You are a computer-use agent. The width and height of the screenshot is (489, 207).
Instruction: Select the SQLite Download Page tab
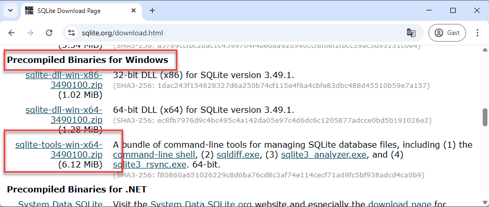(80, 10)
